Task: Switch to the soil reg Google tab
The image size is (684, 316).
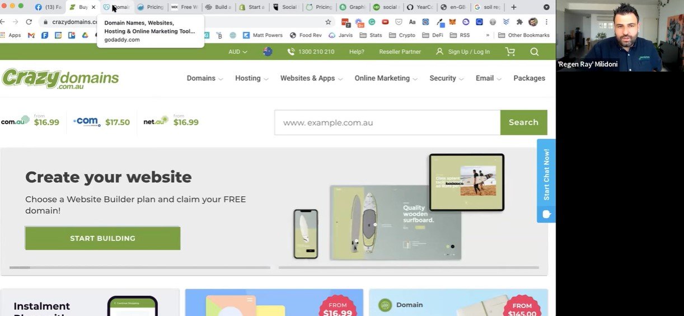Action: click(x=487, y=7)
